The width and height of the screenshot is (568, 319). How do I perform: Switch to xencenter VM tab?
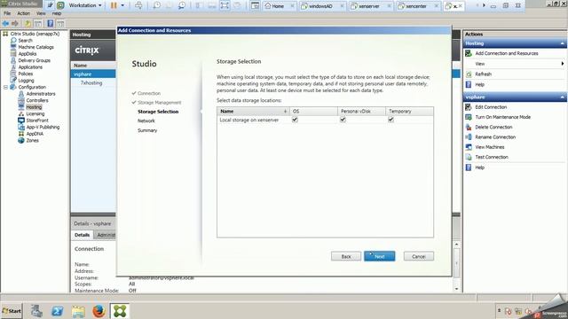pyautogui.click(x=416, y=6)
